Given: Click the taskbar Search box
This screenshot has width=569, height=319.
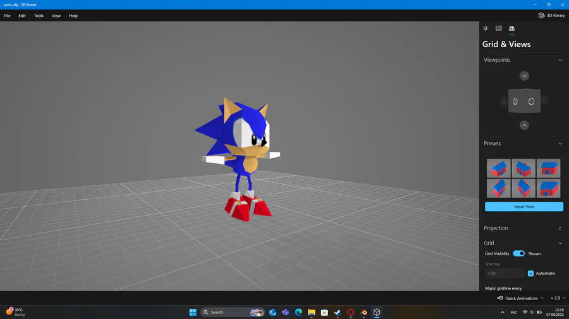Looking at the screenshot, I should pos(233,312).
